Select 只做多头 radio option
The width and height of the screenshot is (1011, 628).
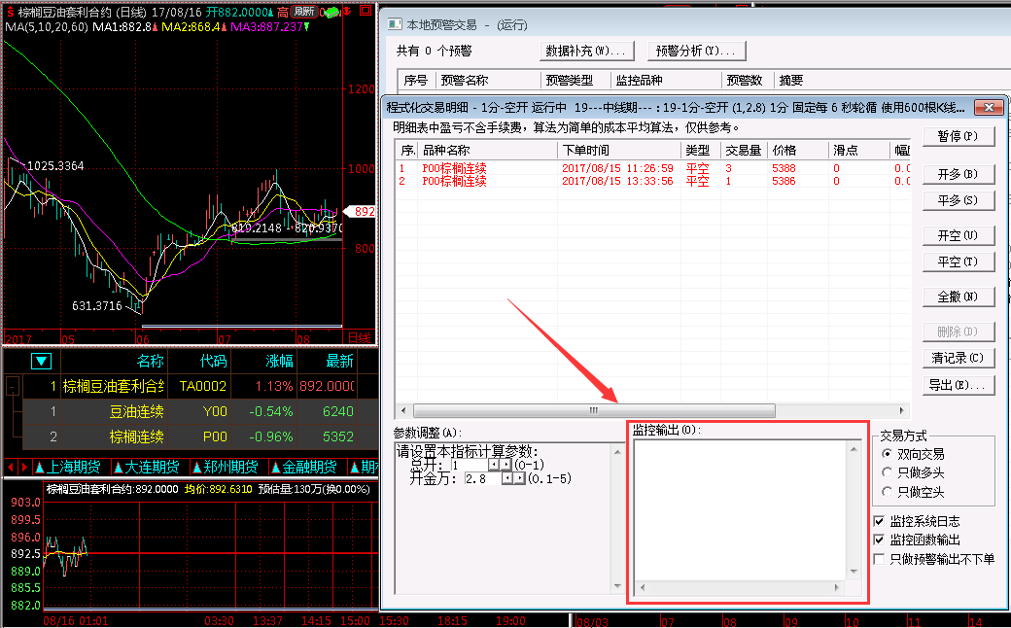point(887,472)
